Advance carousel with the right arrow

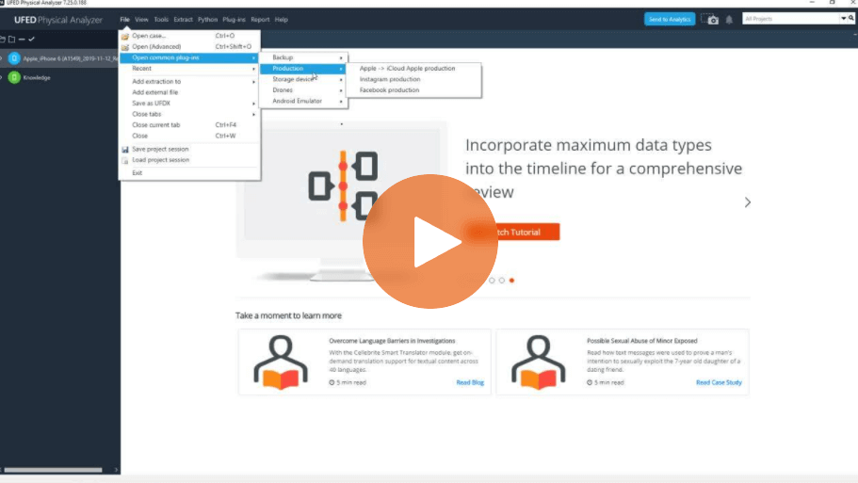748,202
